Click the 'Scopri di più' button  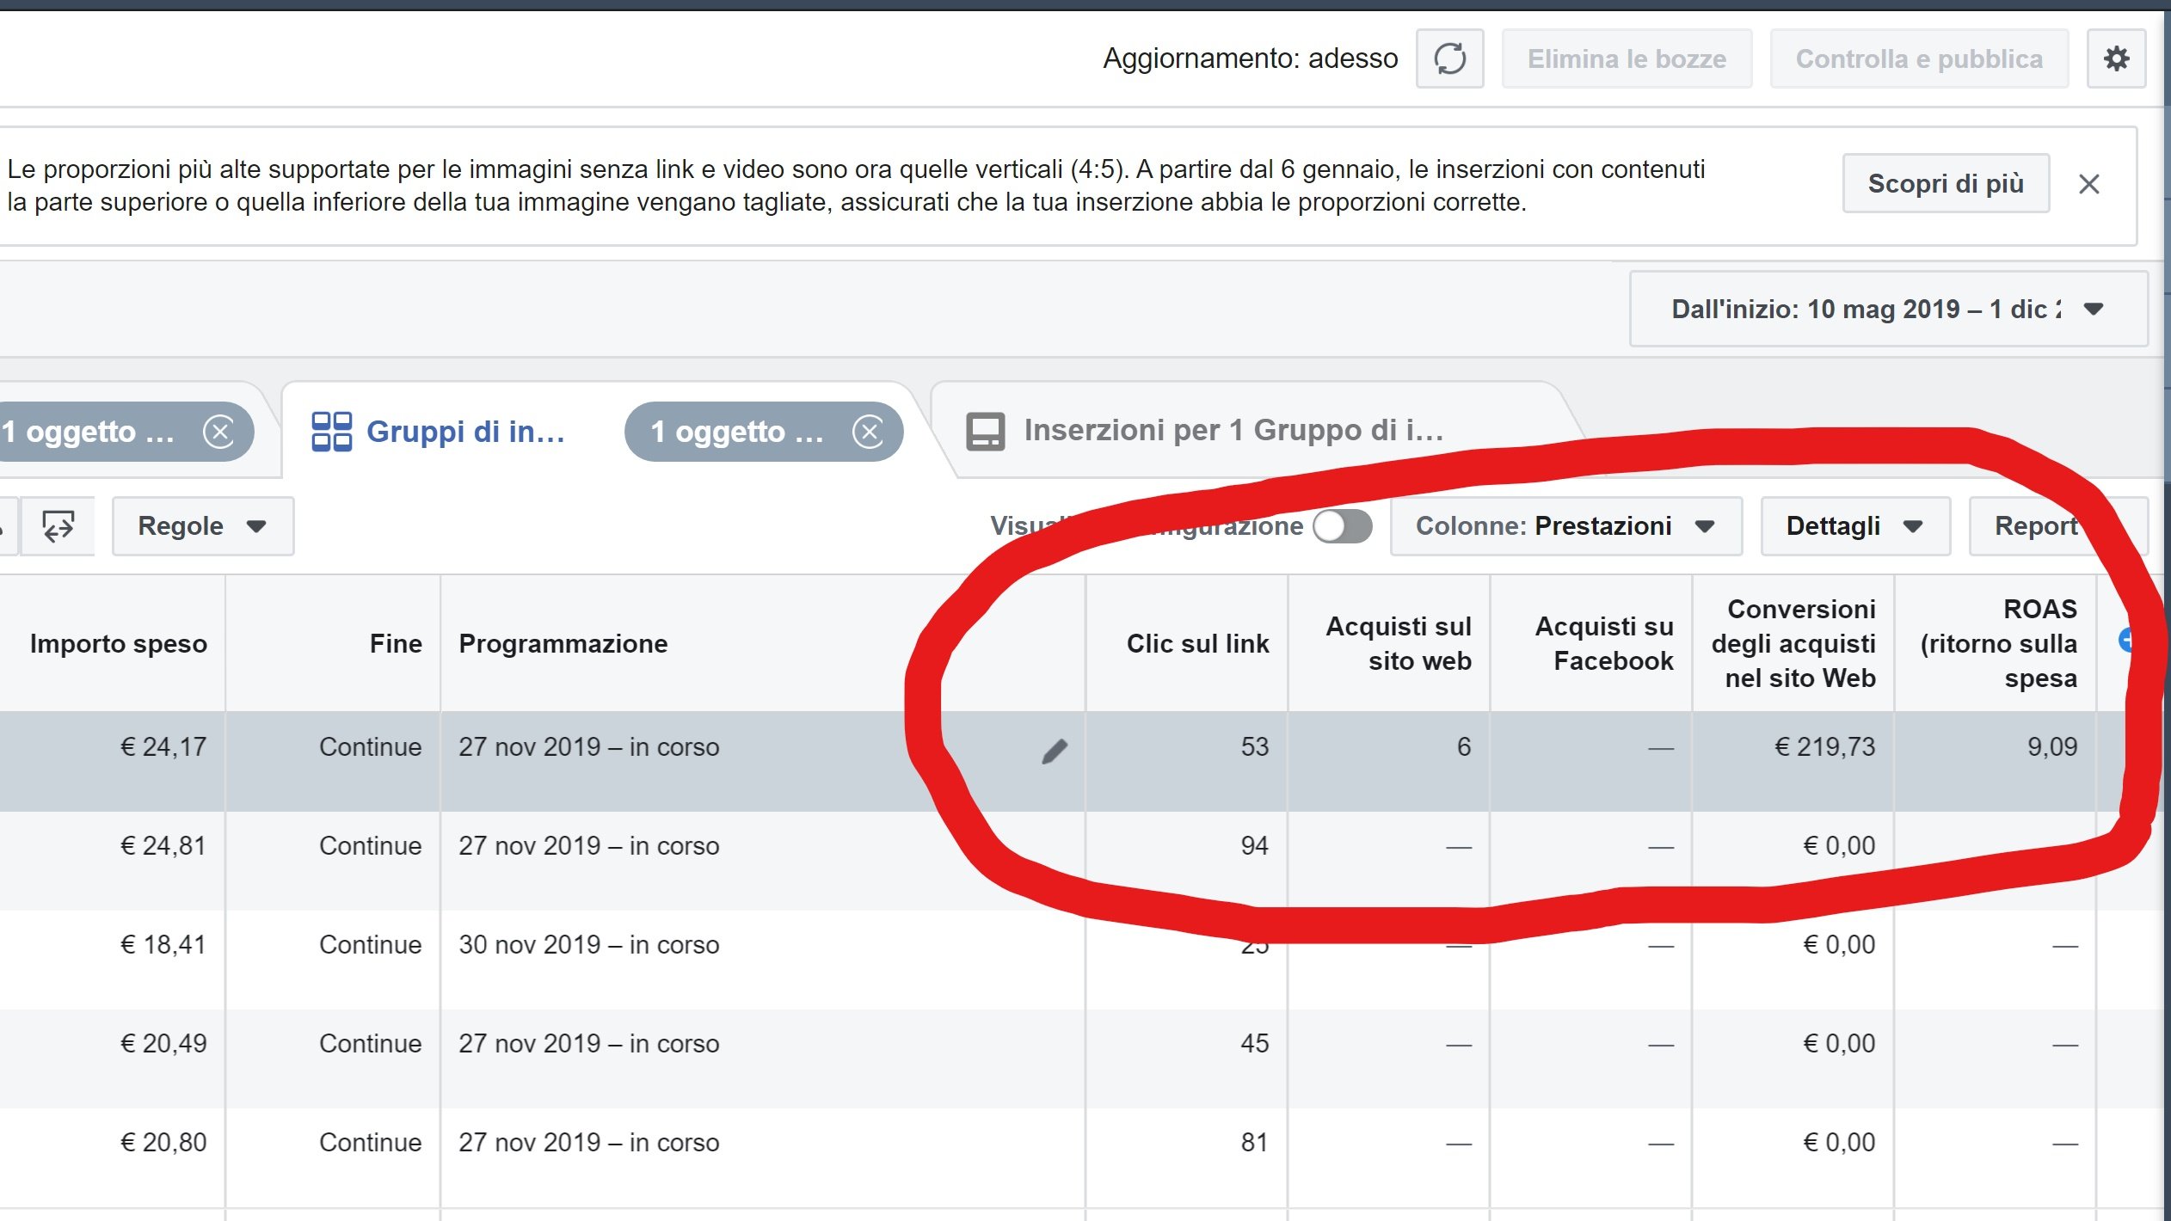1945,184
